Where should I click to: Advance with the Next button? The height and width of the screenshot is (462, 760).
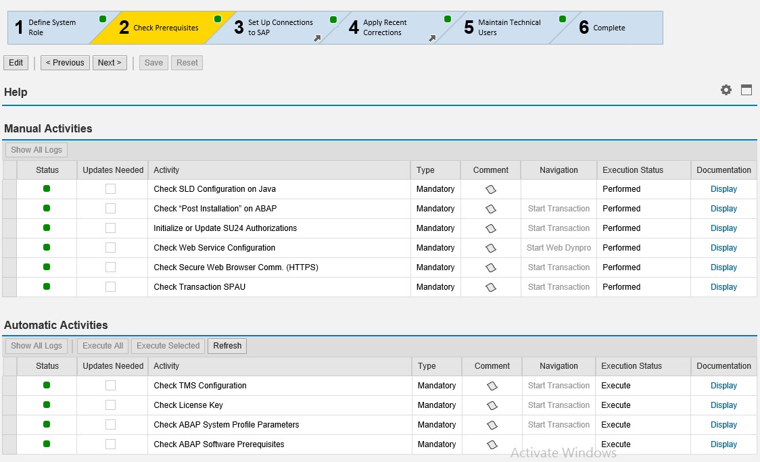(x=110, y=62)
